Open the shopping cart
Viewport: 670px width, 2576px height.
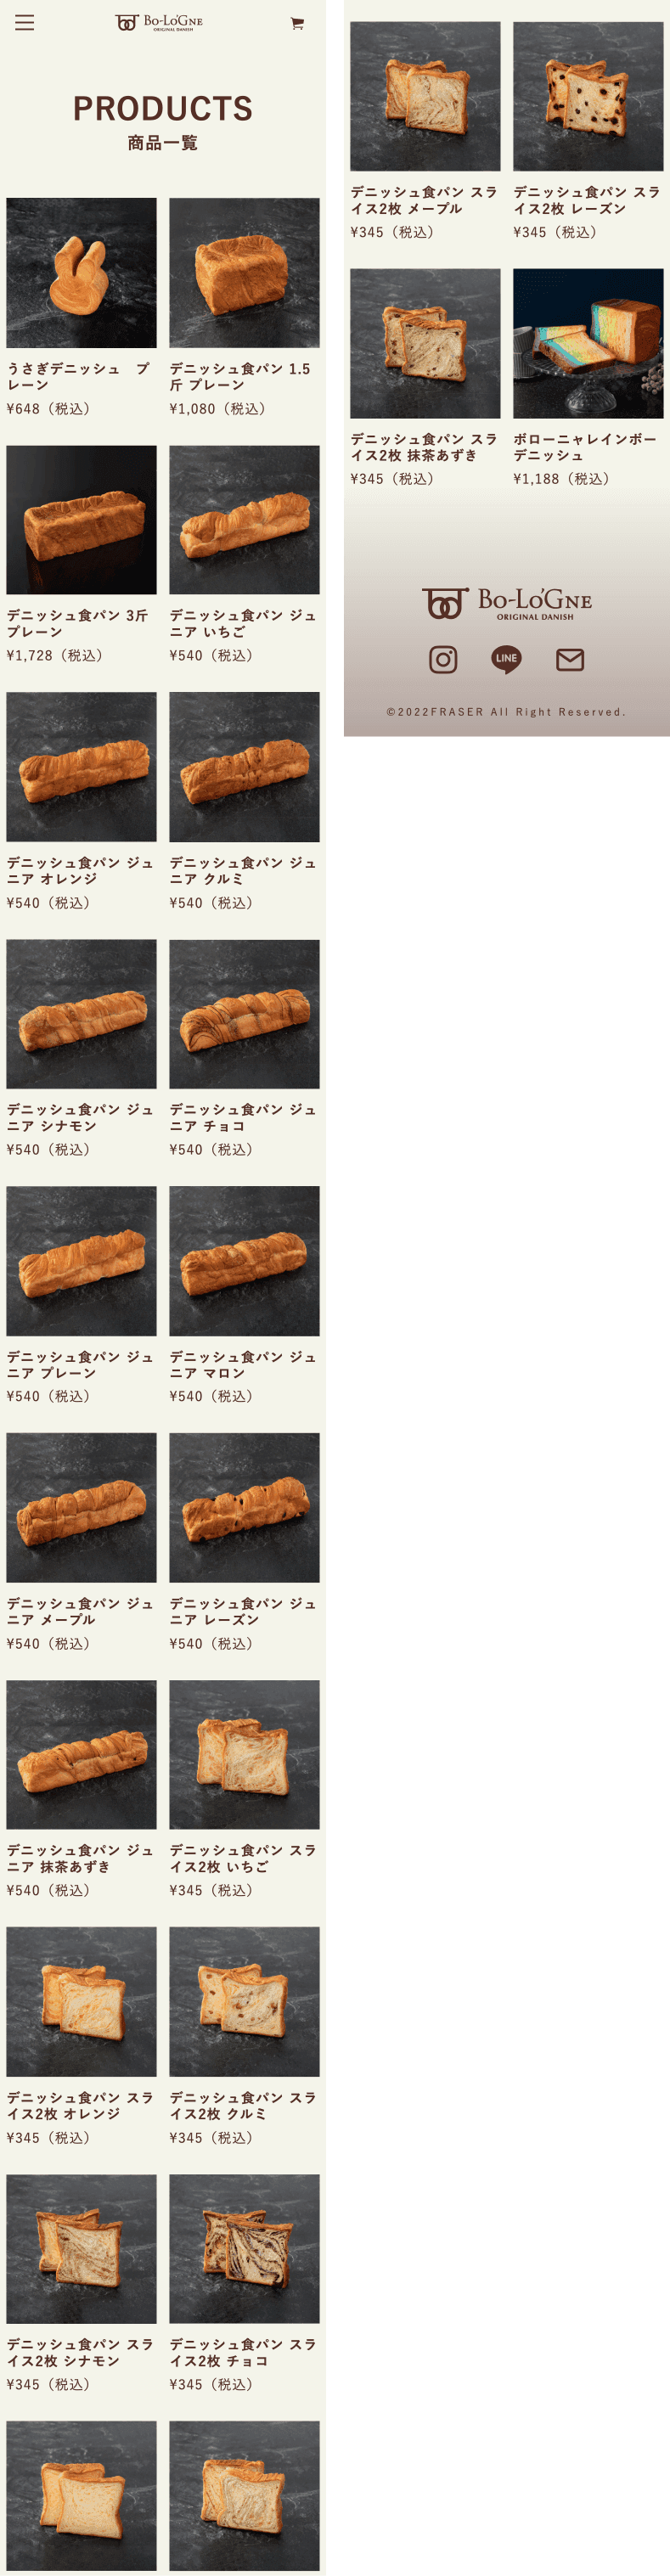pyautogui.click(x=297, y=23)
